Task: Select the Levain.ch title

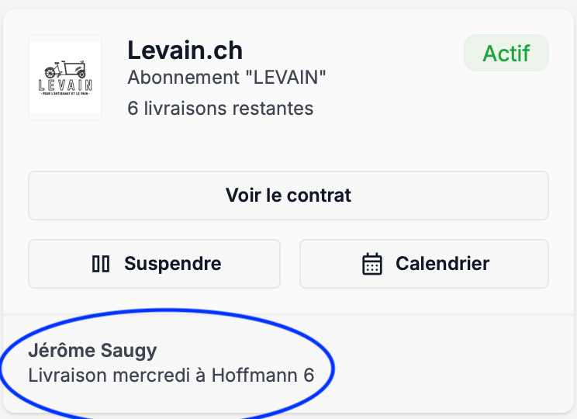Action: point(185,50)
